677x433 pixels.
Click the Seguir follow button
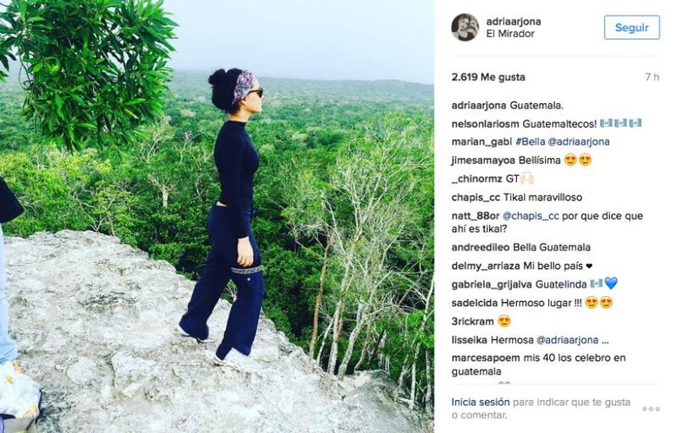point(631,28)
